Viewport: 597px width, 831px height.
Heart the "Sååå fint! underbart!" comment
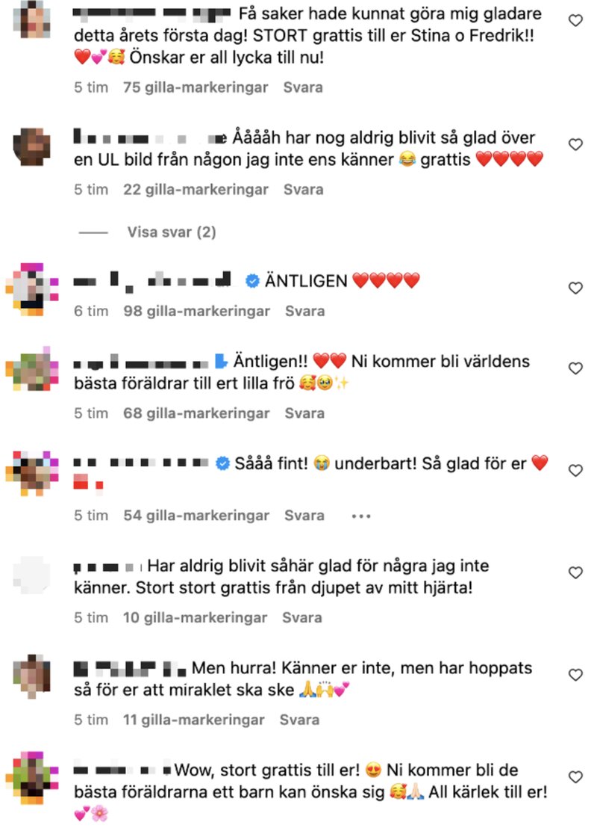575,471
